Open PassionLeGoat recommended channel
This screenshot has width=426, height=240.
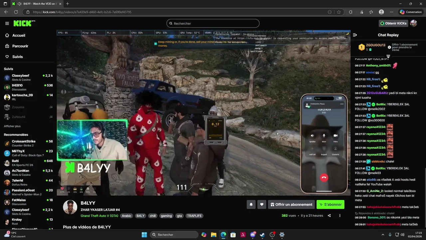[x=28, y=192]
